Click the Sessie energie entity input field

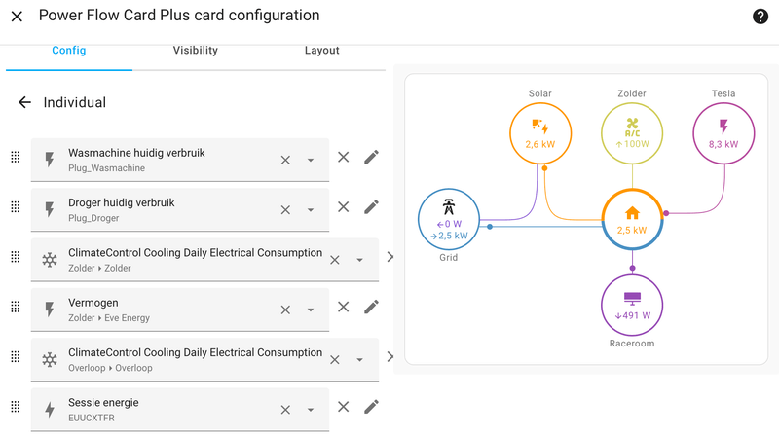click(x=180, y=410)
